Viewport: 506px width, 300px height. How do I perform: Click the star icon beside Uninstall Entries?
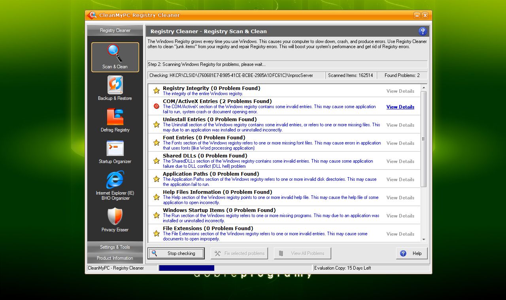(157, 124)
